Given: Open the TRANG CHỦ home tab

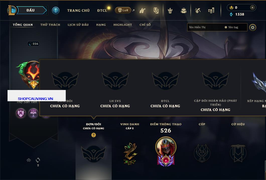Looking at the screenshot, I should coord(78,10).
